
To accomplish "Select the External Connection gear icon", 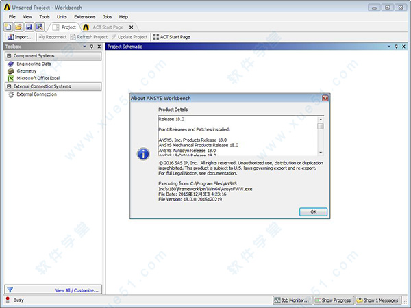I will tap(11, 94).
